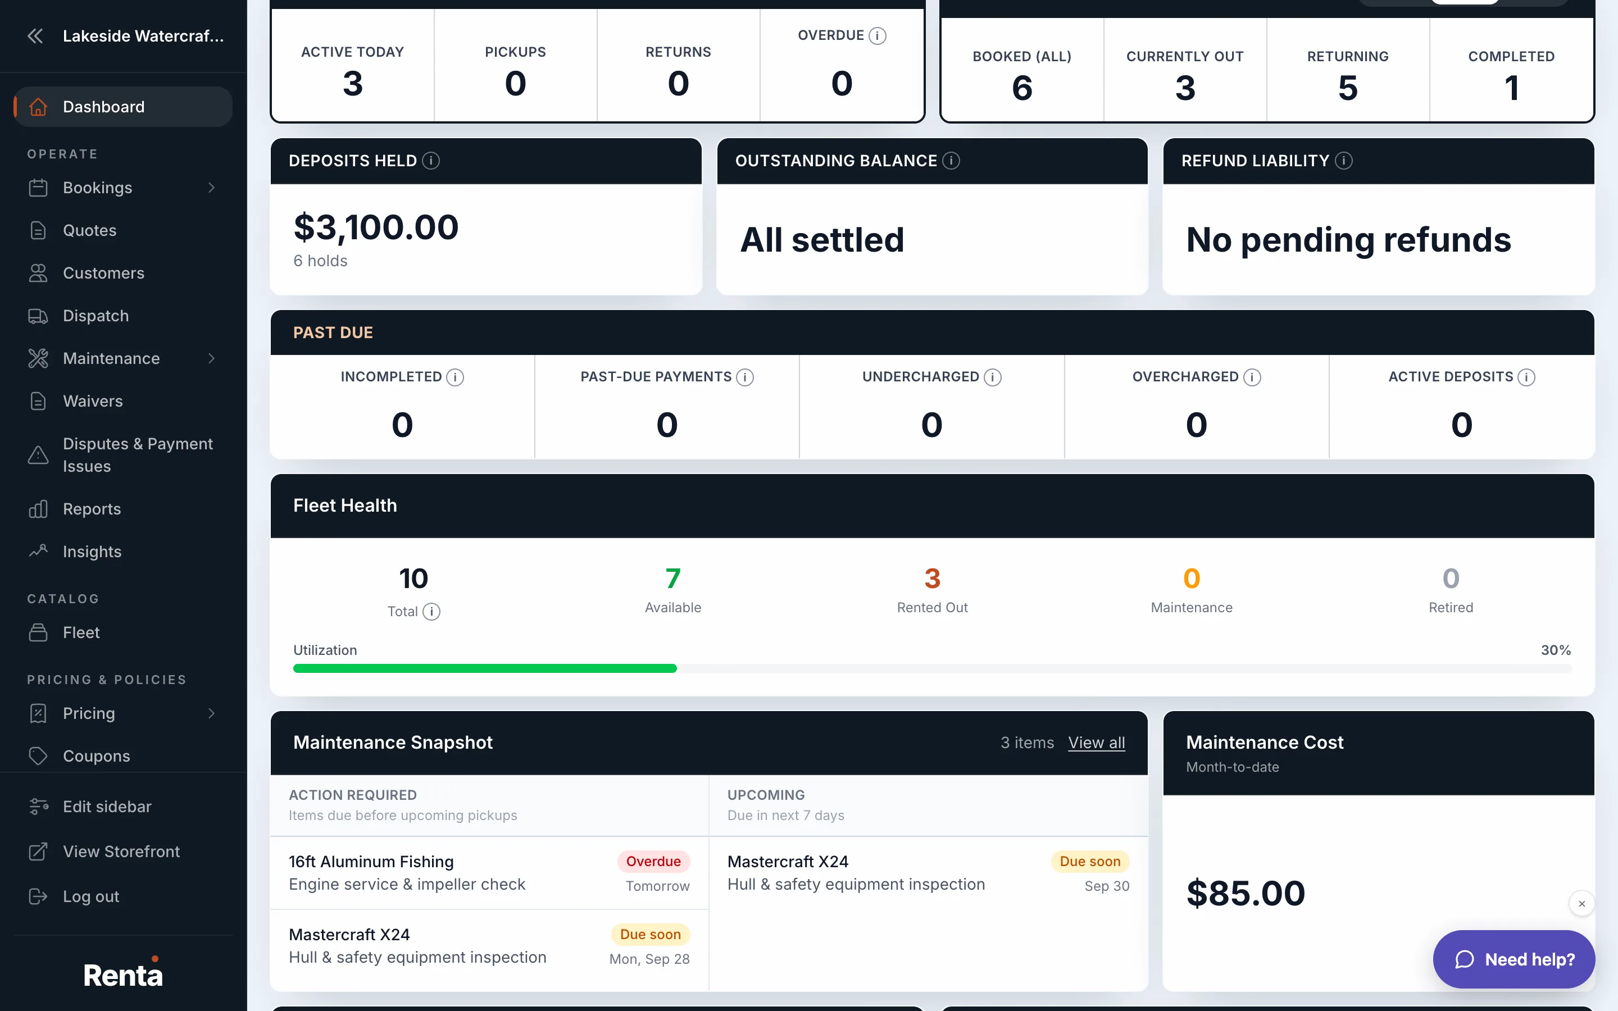This screenshot has width=1618, height=1011.
Task: Show info for Deposits Held
Action: (431, 161)
